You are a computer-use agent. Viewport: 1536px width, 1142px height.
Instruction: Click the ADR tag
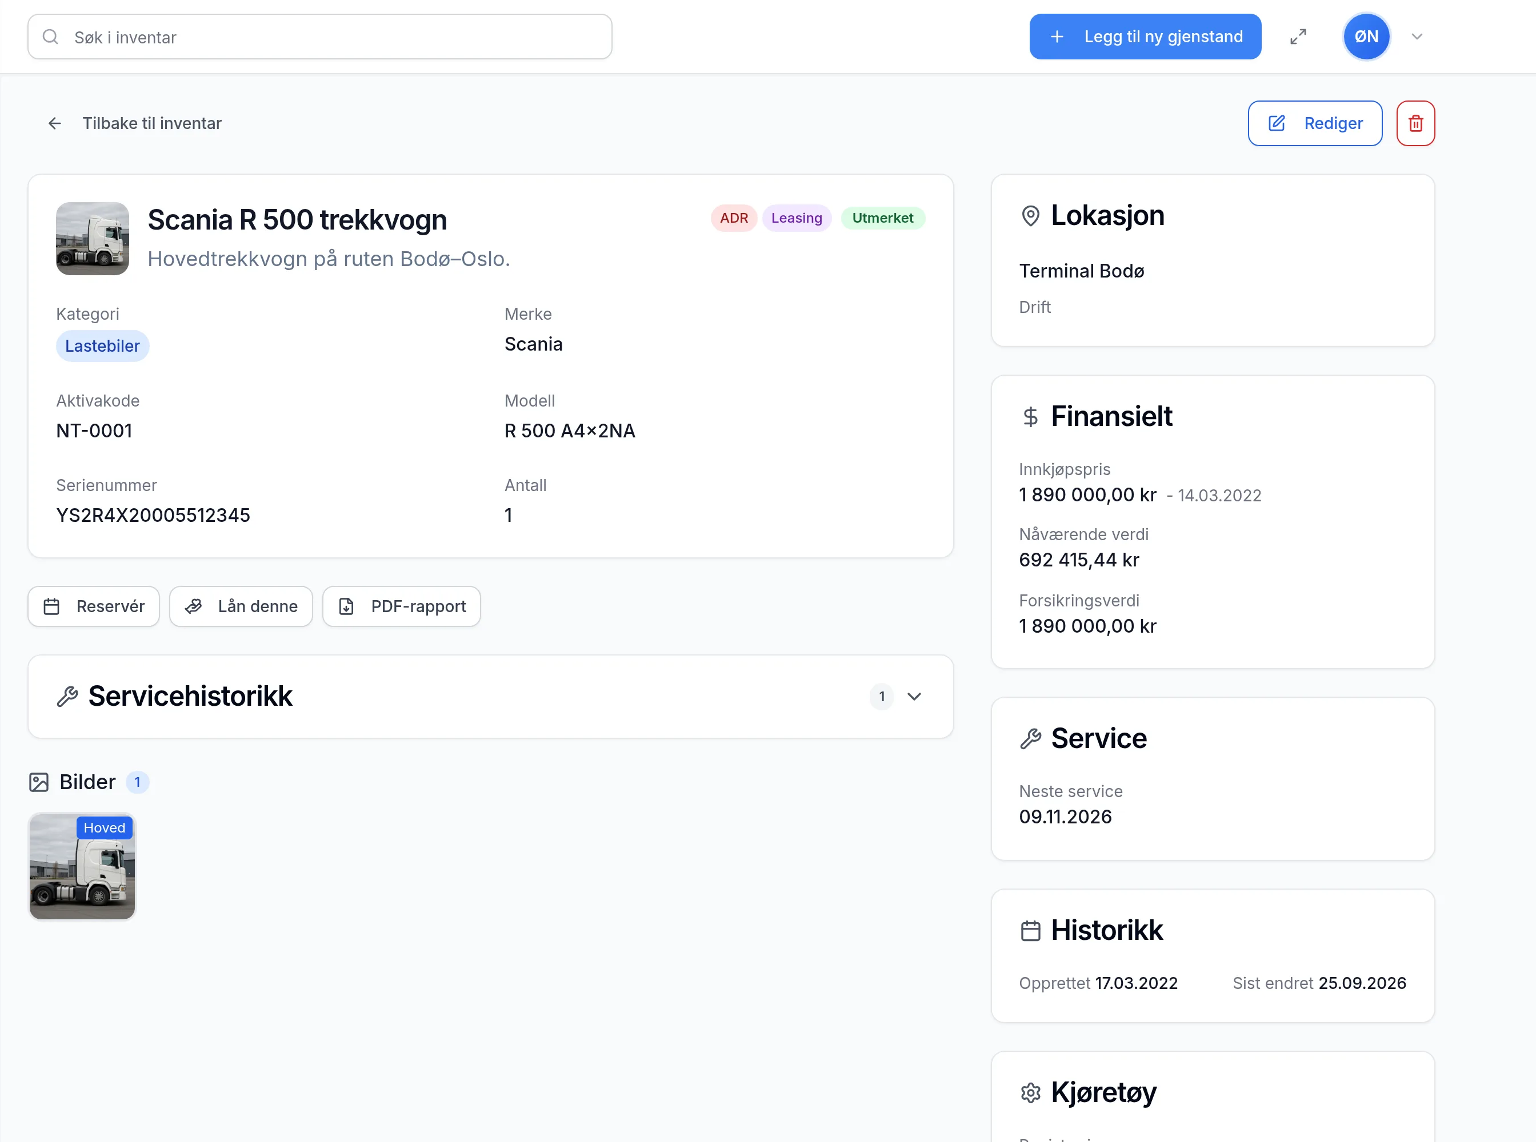733,218
